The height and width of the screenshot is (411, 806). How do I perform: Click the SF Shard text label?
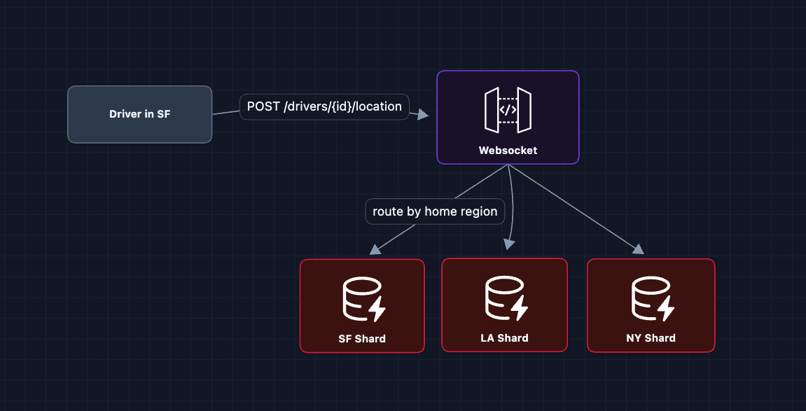point(362,338)
